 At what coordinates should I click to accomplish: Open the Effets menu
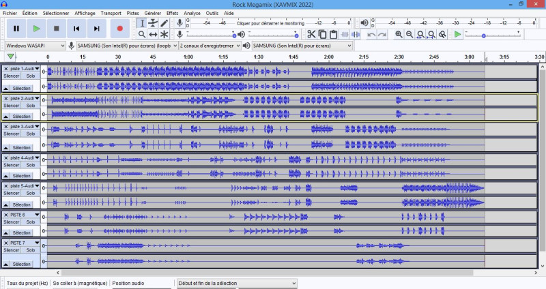tap(173, 13)
